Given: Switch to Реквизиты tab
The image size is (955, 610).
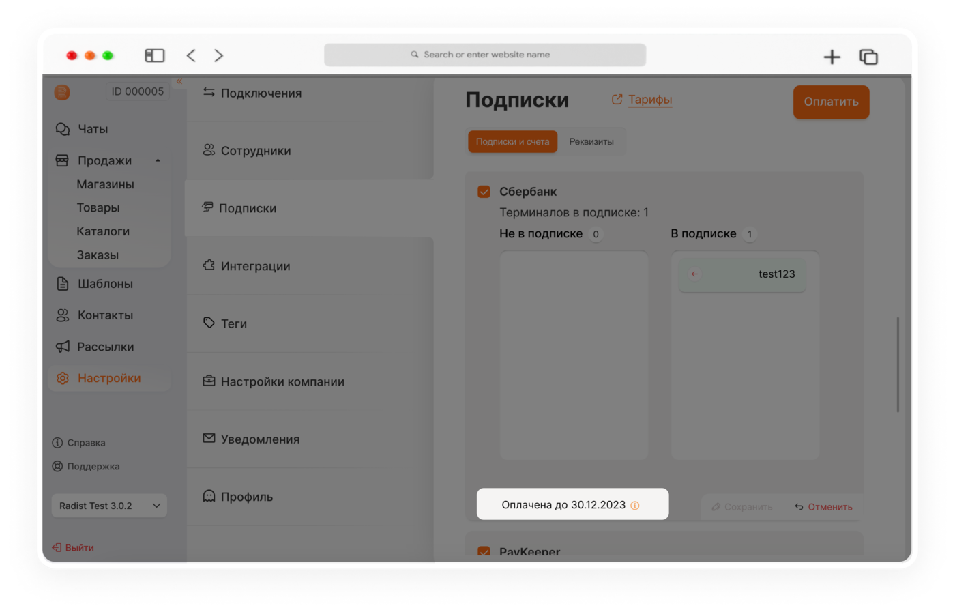Looking at the screenshot, I should tap(591, 142).
